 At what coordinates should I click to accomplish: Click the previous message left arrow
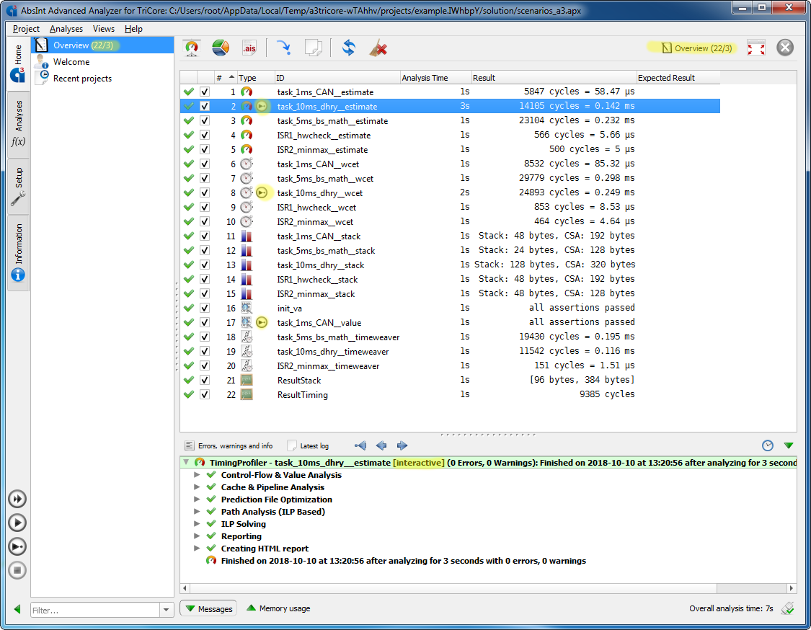click(x=381, y=445)
